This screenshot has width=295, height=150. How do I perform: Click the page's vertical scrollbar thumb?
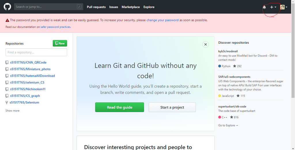[293, 50]
